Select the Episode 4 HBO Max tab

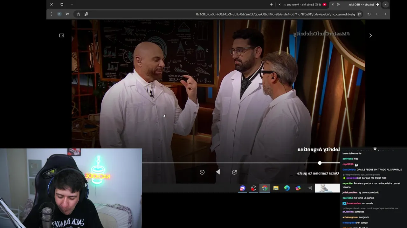click(x=355, y=4)
